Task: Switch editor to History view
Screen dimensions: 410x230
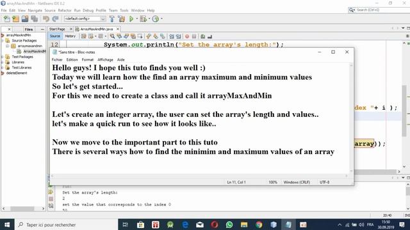Action: pos(70,36)
